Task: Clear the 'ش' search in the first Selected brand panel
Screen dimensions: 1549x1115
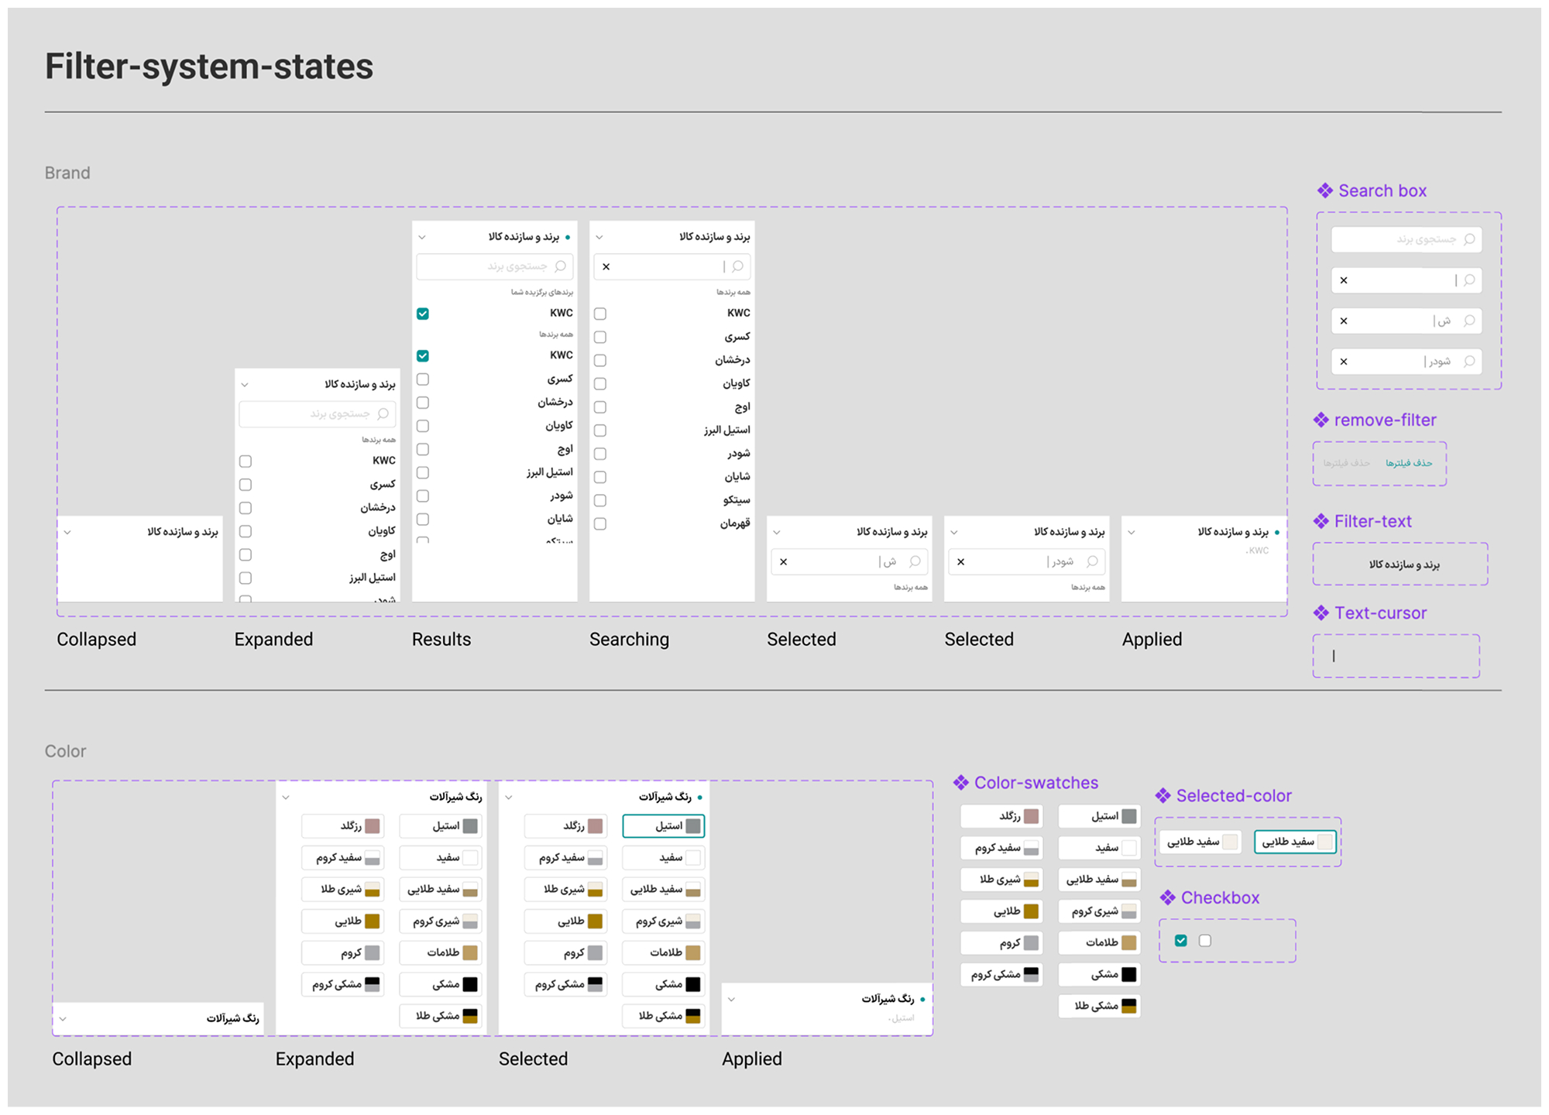Action: [x=784, y=561]
